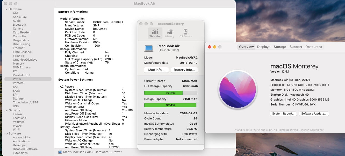Click the Mac icon in path bar
Viewport: 345px width, 156px height.
(x=60, y=152)
